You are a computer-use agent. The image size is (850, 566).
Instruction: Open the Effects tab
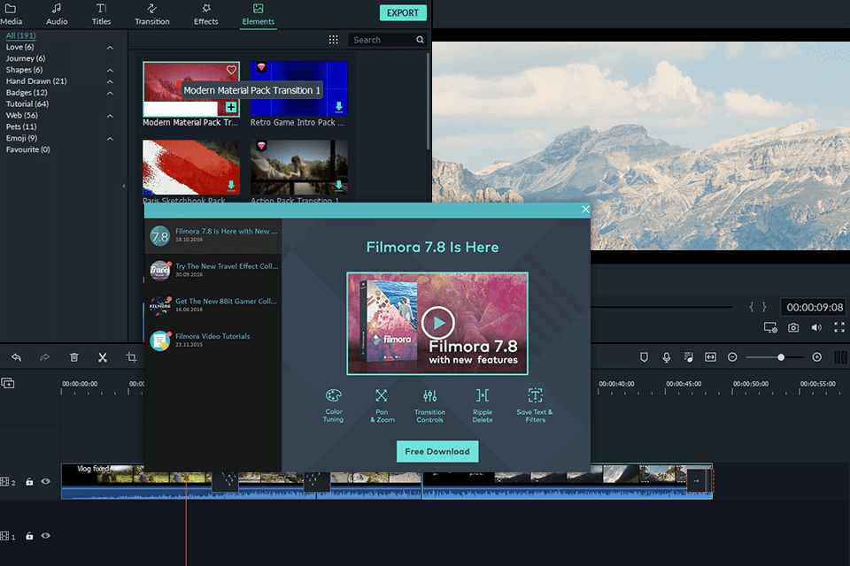[x=206, y=15]
